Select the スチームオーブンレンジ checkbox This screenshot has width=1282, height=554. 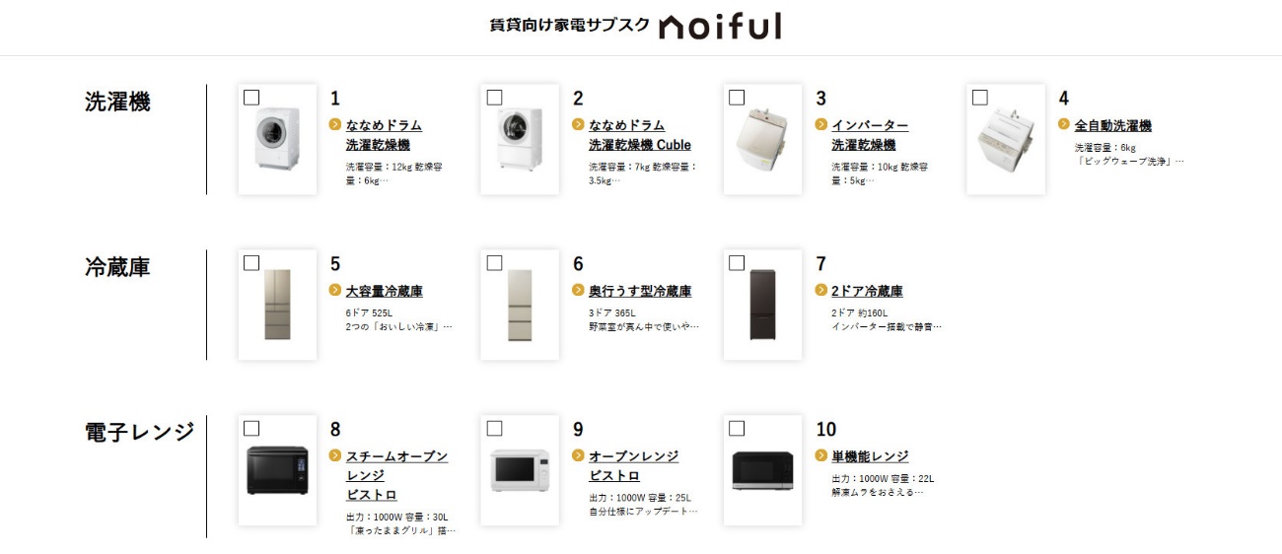tap(251, 429)
